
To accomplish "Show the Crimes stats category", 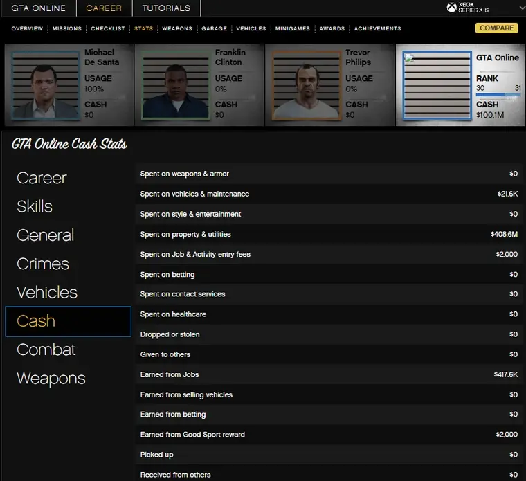I will click(x=43, y=264).
